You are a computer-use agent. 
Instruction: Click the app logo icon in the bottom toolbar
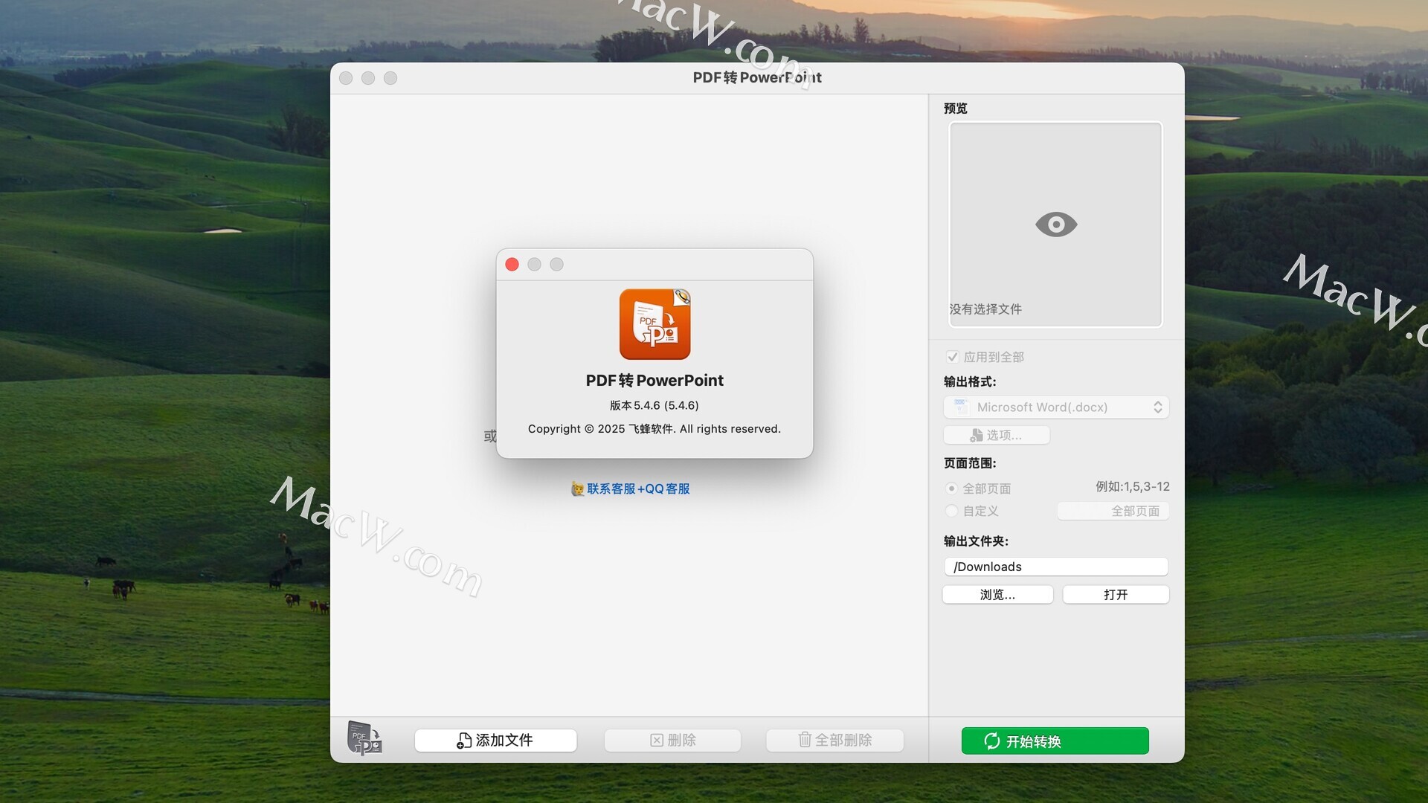pos(364,738)
